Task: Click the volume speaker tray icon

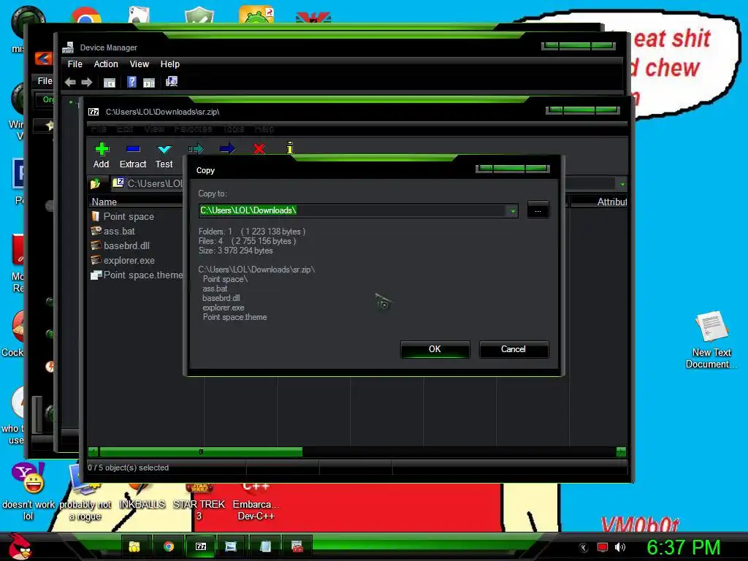Action: click(x=619, y=547)
